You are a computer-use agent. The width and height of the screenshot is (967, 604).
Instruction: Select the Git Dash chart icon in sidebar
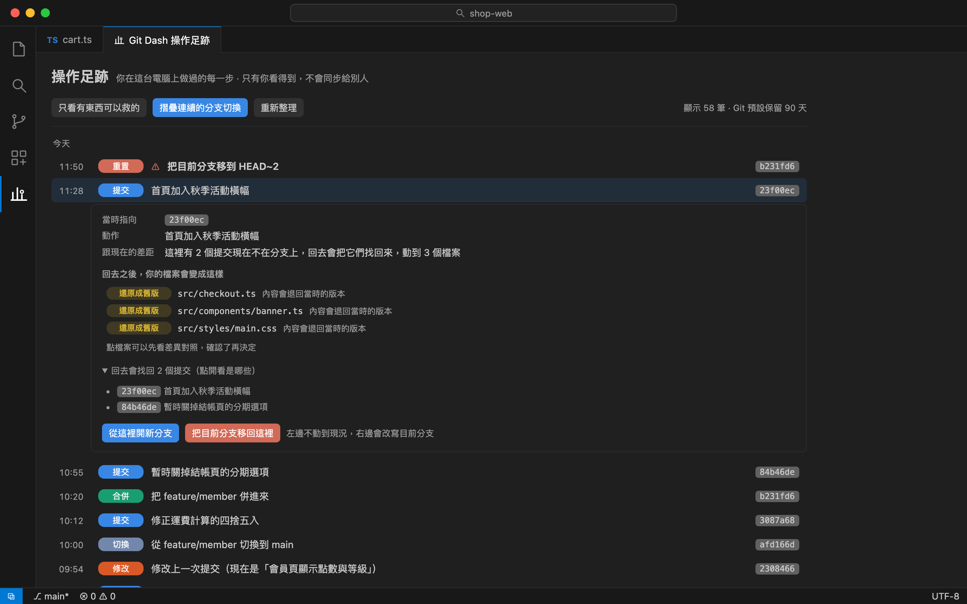click(x=19, y=194)
